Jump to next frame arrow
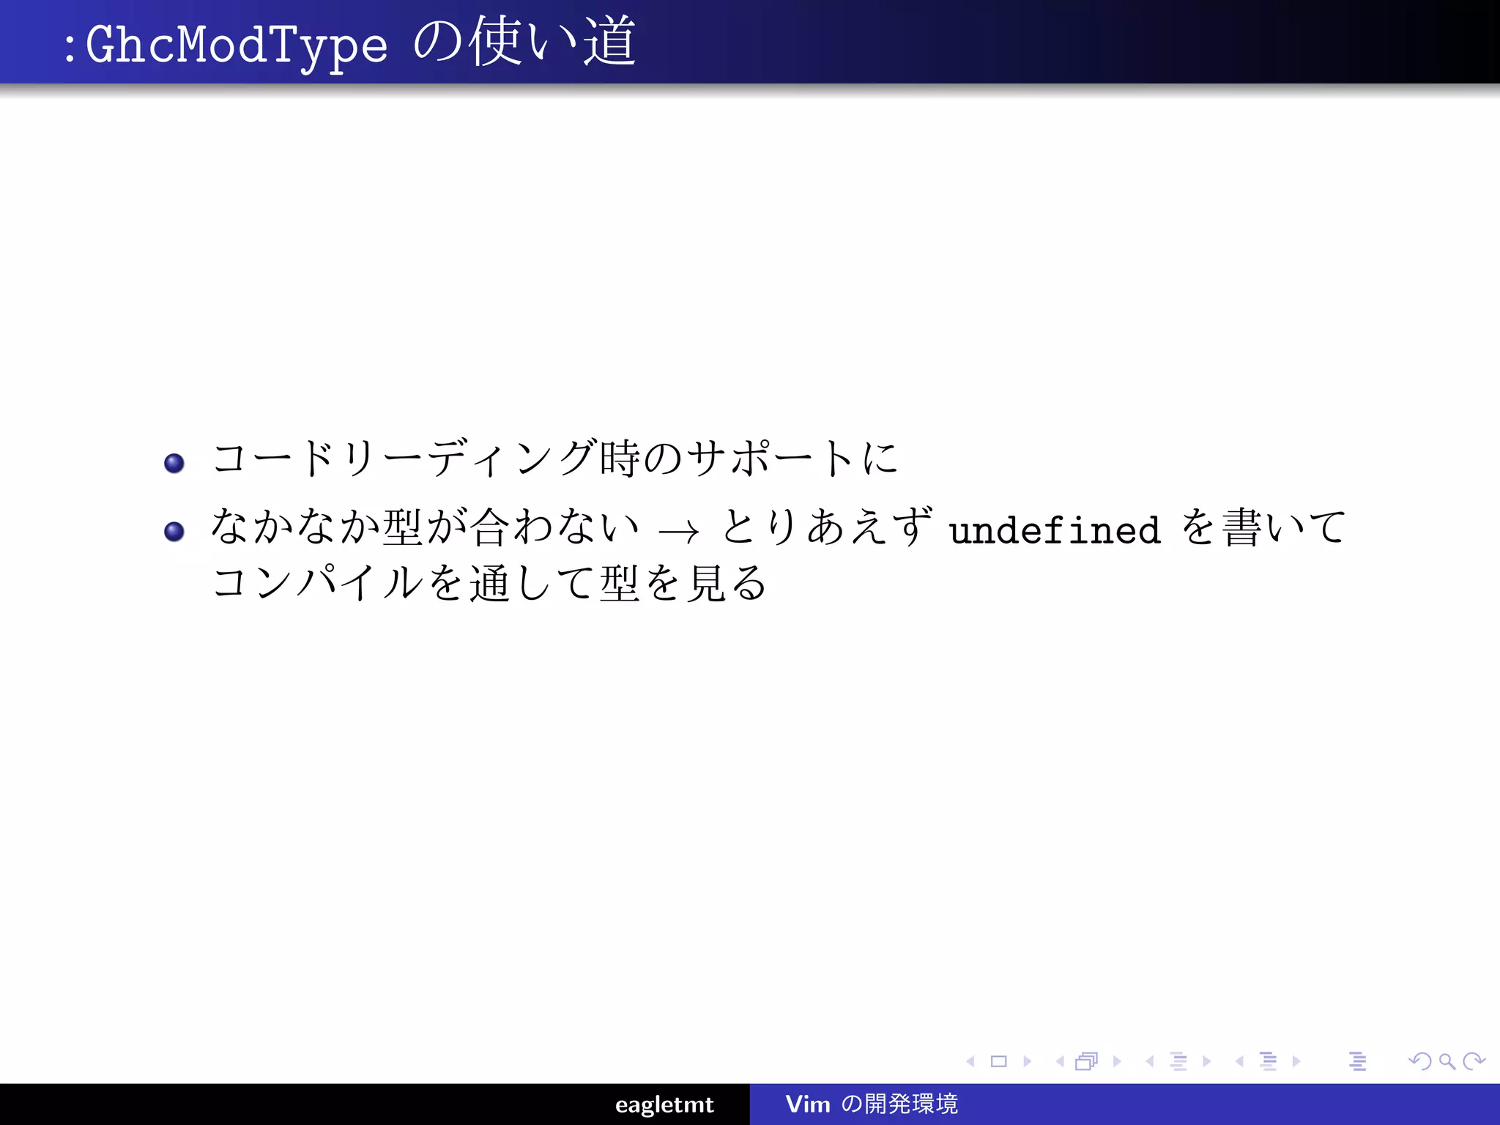Viewport: 1500px width, 1125px height. 1117,1061
